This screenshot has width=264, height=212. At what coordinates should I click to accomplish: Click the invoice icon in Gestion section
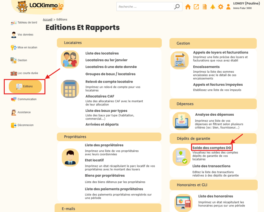(180, 60)
